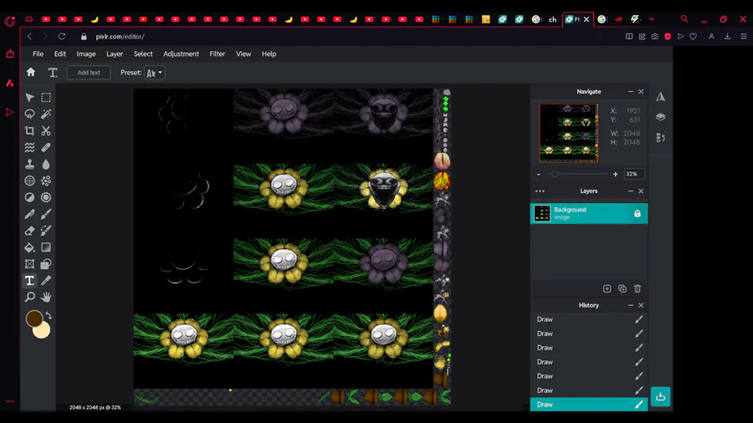Delete the selected layer

(638, 288)
